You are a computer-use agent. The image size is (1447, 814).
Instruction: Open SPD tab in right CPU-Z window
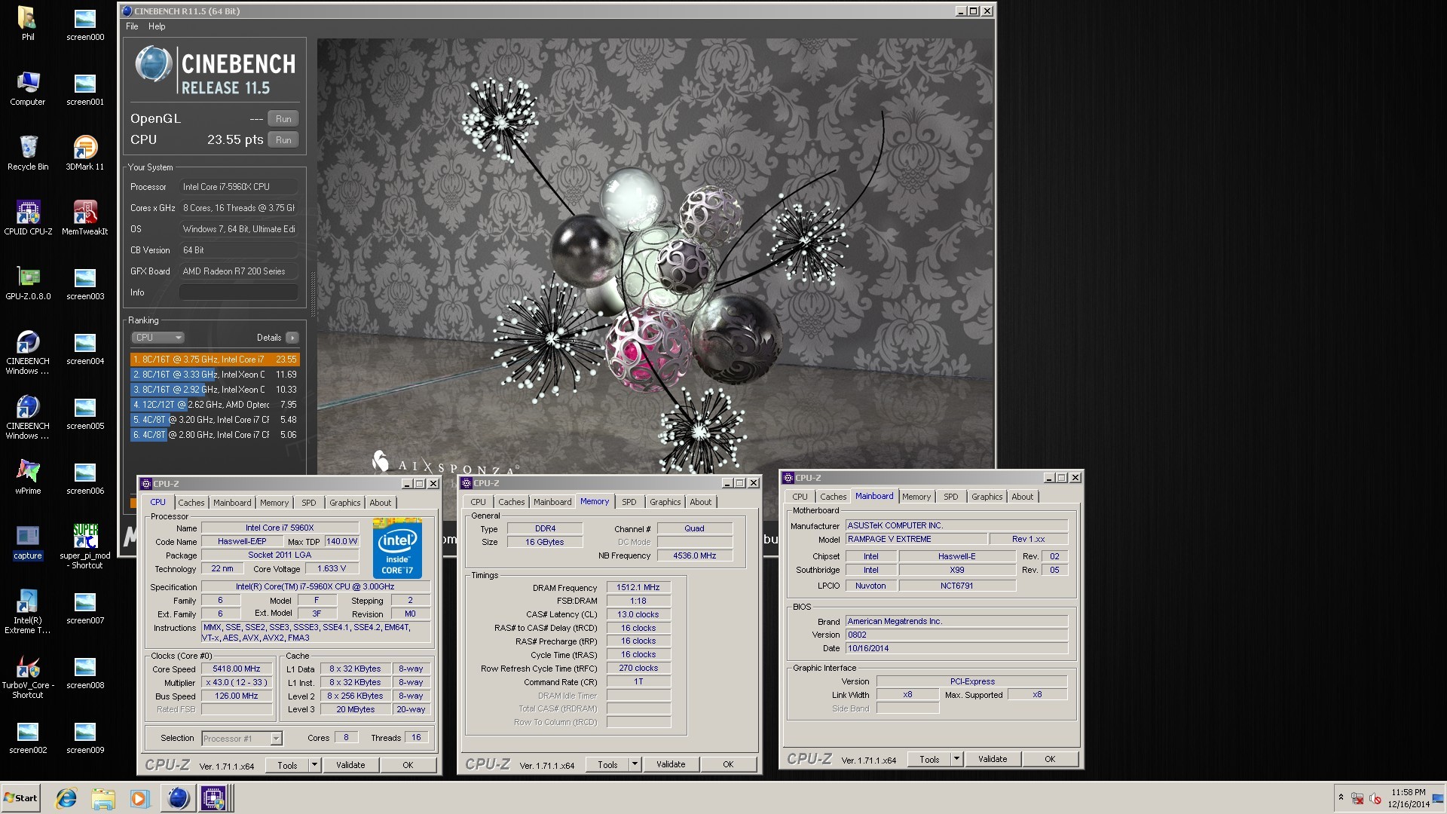tap(951, 497)
